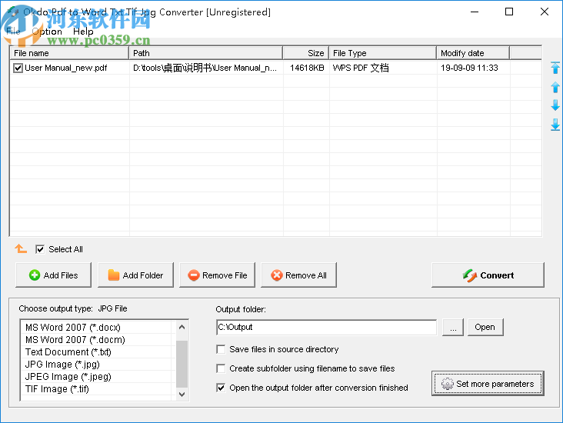Sort by File Type column header

coord(383,53)
